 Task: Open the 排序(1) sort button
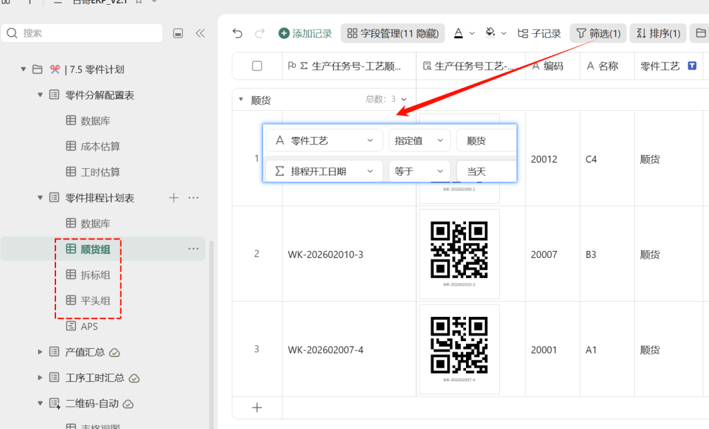pyautogui.click(x=658, y=33)
